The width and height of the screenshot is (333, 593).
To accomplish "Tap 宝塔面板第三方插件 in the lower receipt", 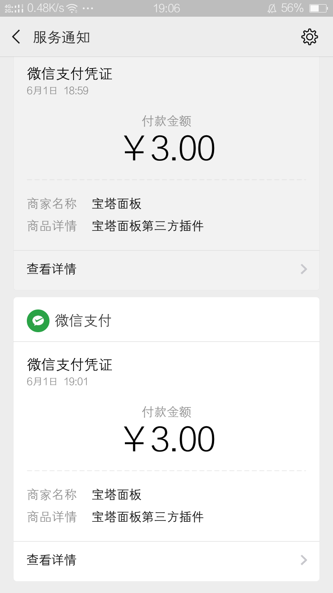I will pos(148,517).
